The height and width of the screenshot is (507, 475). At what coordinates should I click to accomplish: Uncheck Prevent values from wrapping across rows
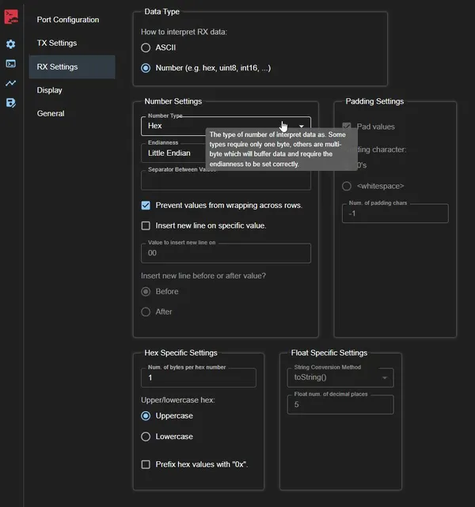[146, 205]
